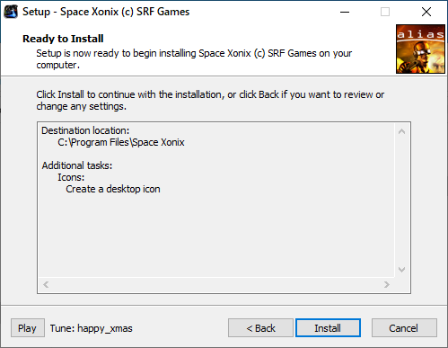Go back with the Back button
Image resolution: width=448 pixels, height=348 pixels.
point(260,328)
